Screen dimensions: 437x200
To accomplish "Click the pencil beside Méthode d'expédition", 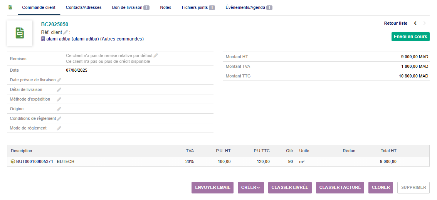I will tap(59, 99).
